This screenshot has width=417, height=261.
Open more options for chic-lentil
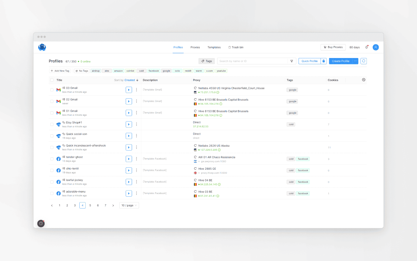coord(136,170)
